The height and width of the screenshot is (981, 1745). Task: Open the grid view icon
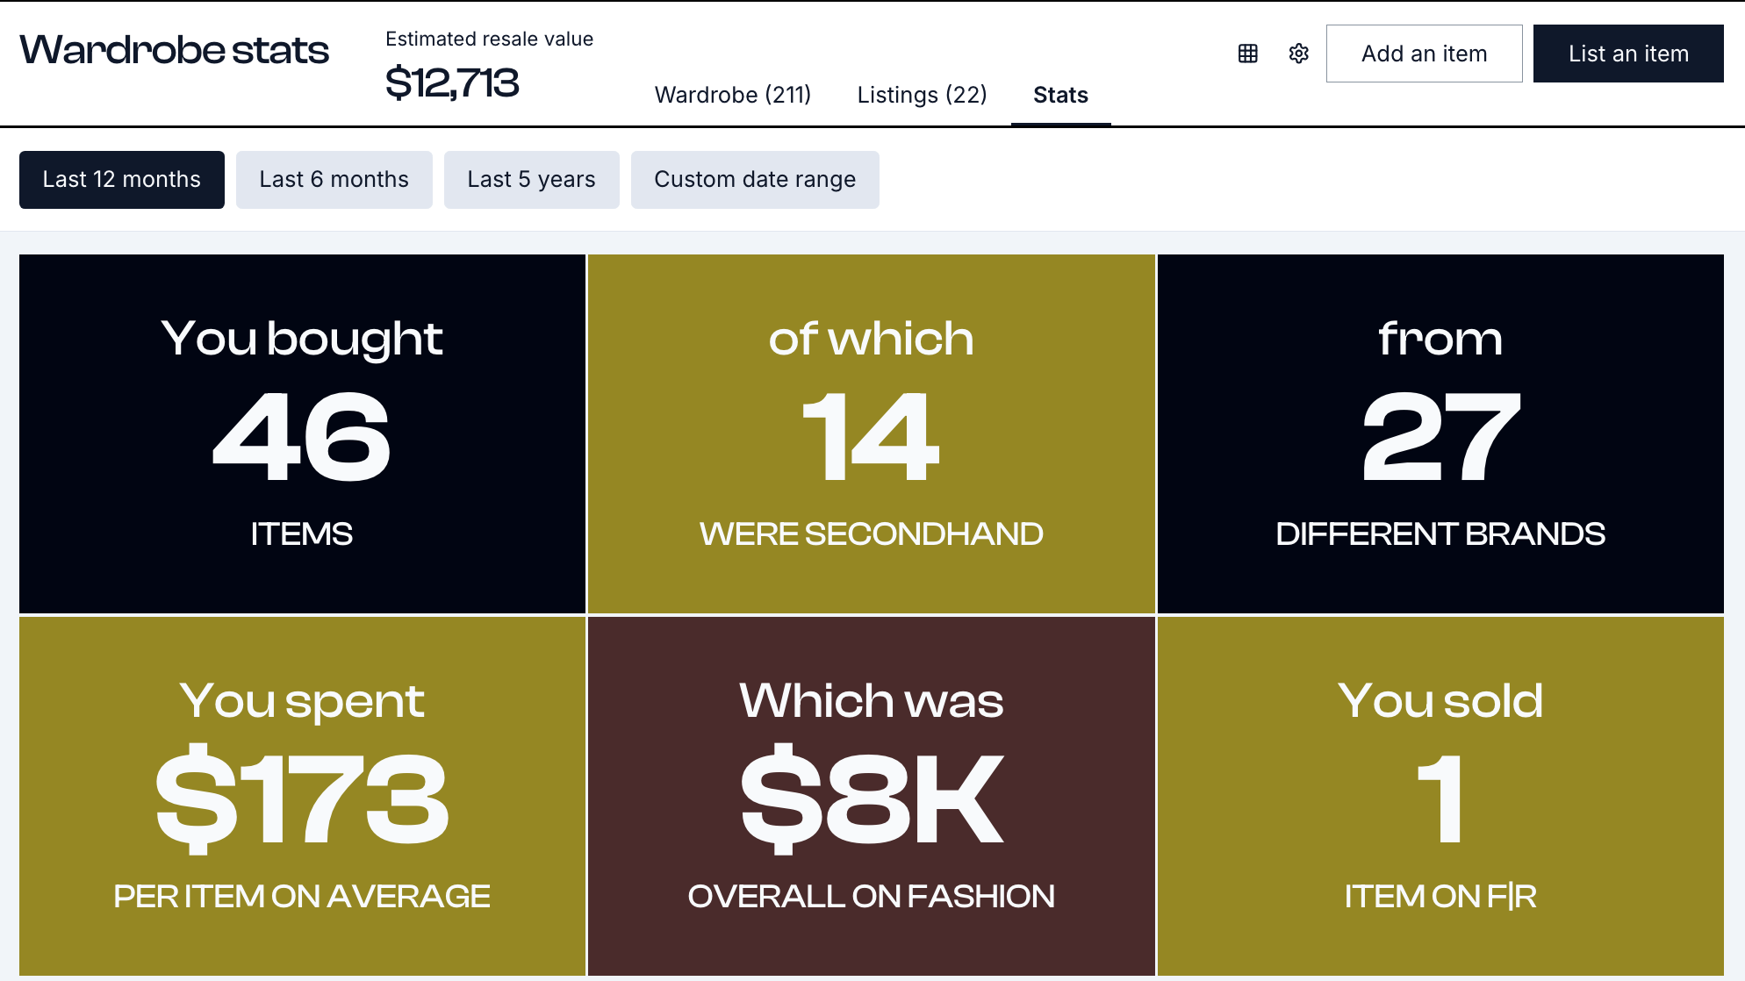1247,54
